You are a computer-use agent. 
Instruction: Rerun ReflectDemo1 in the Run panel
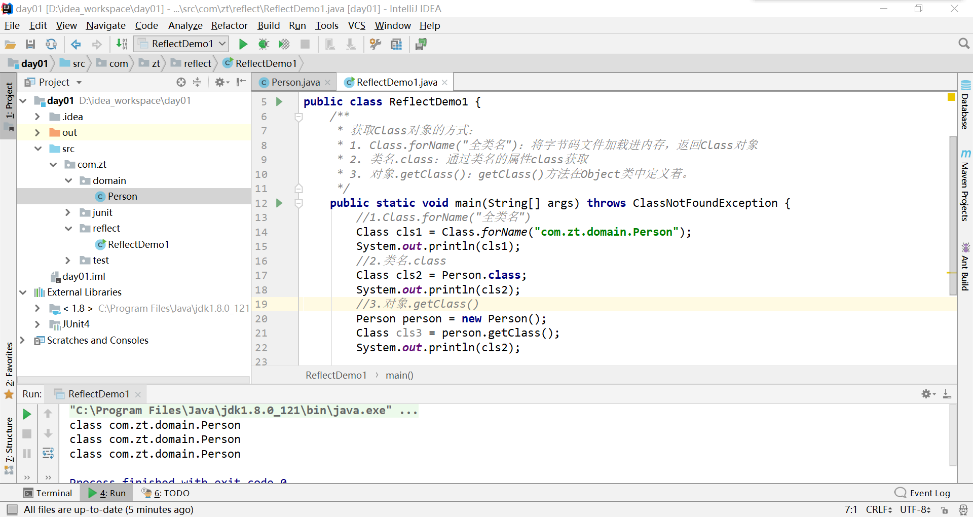(27, 414)
